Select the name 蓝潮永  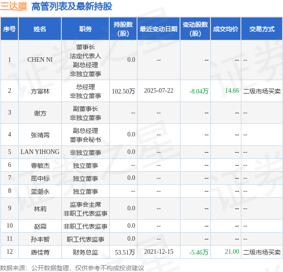(40, 191)
